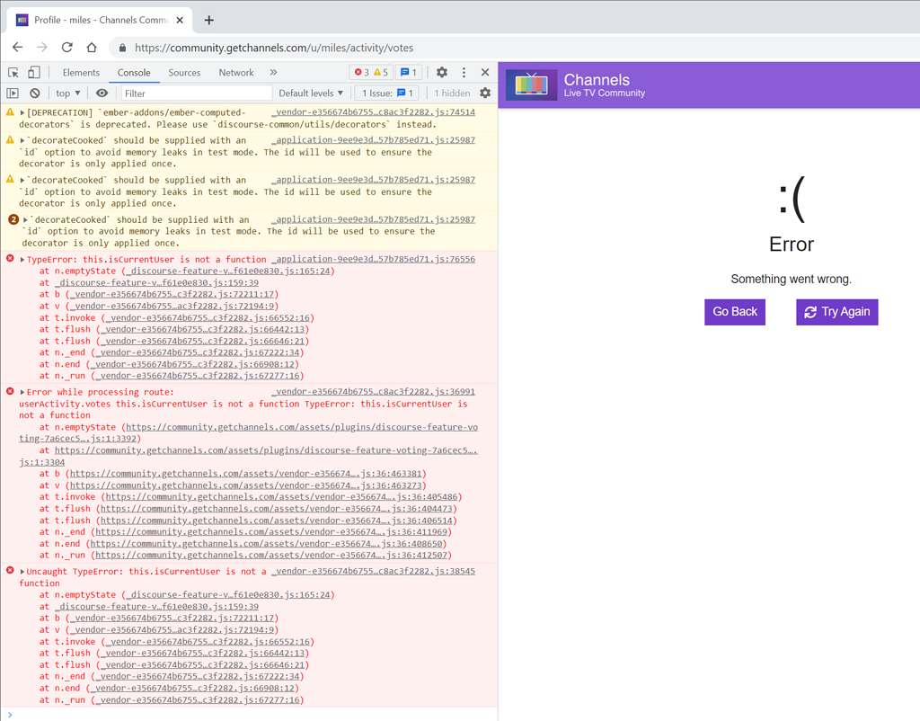Select the Profile - miles browser tab

coord(101,20)
